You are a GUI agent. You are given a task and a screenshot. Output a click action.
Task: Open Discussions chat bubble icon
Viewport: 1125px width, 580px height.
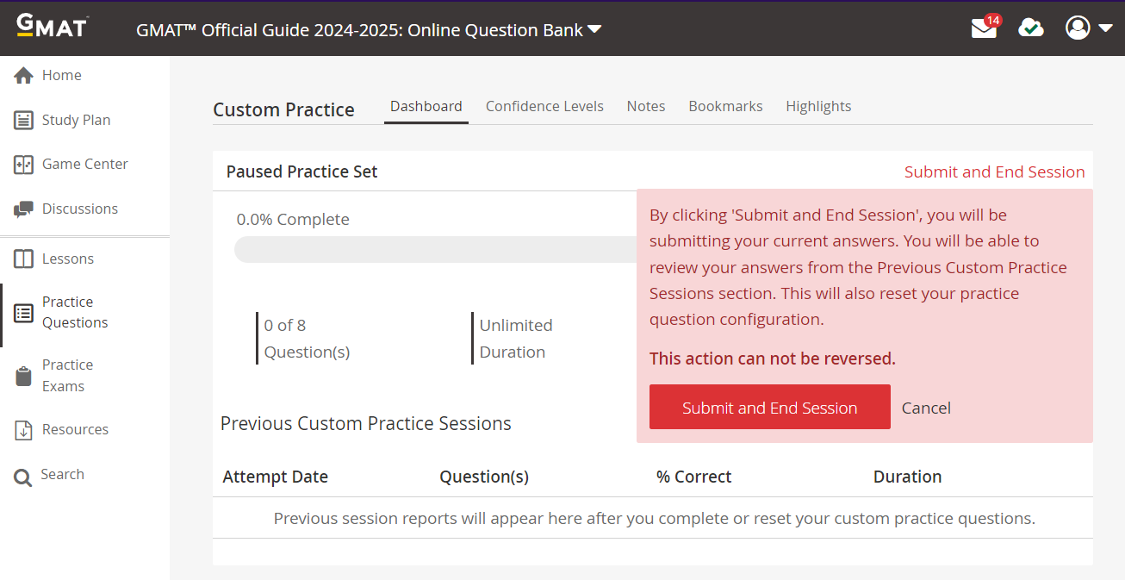24,209
